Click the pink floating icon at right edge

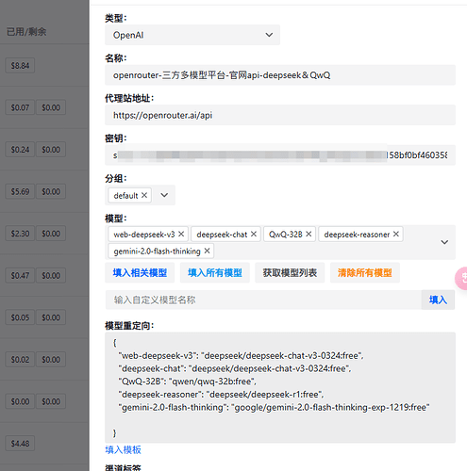(x=461, y=278)
